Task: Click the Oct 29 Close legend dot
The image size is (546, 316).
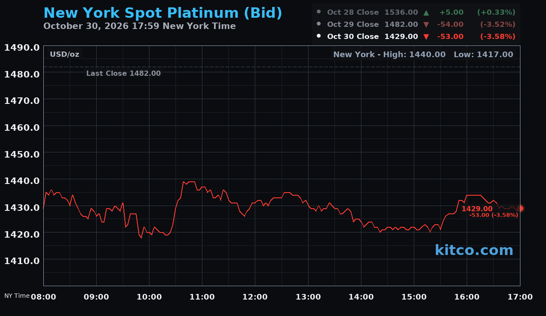Action: pos(319,24)
